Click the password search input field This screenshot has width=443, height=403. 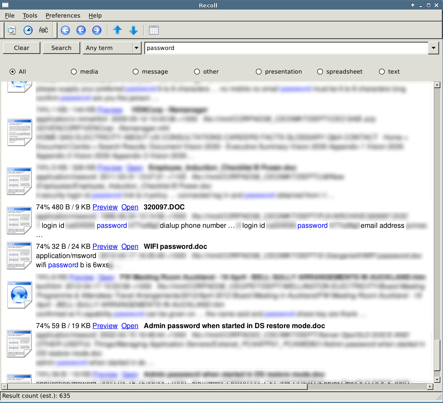click(286, 48)
